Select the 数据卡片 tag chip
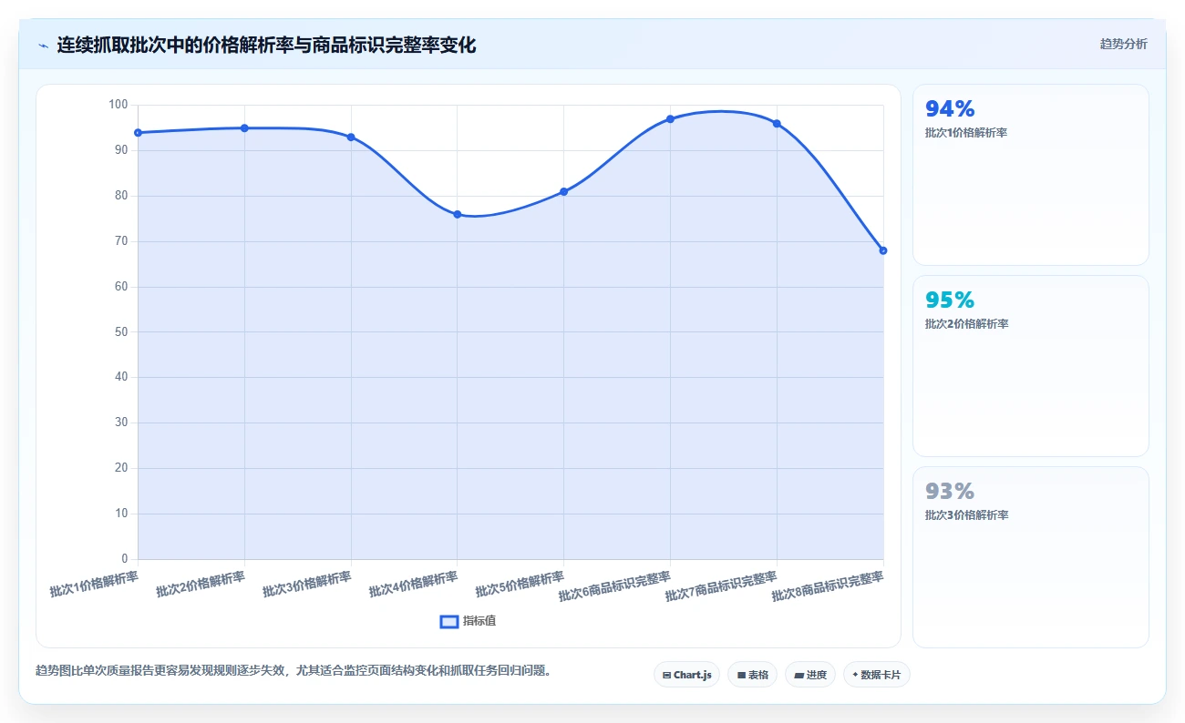The image size is (1185, 723). point(876,675)
